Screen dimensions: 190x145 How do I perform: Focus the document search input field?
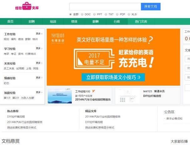105,7
